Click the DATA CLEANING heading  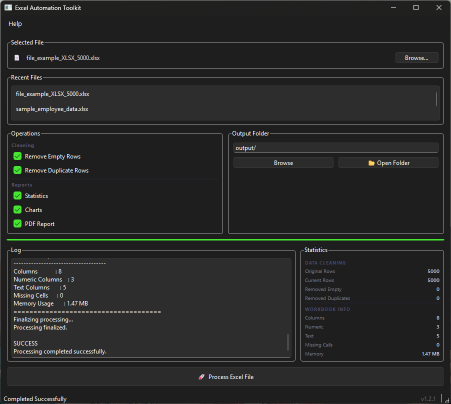[325, 262]
